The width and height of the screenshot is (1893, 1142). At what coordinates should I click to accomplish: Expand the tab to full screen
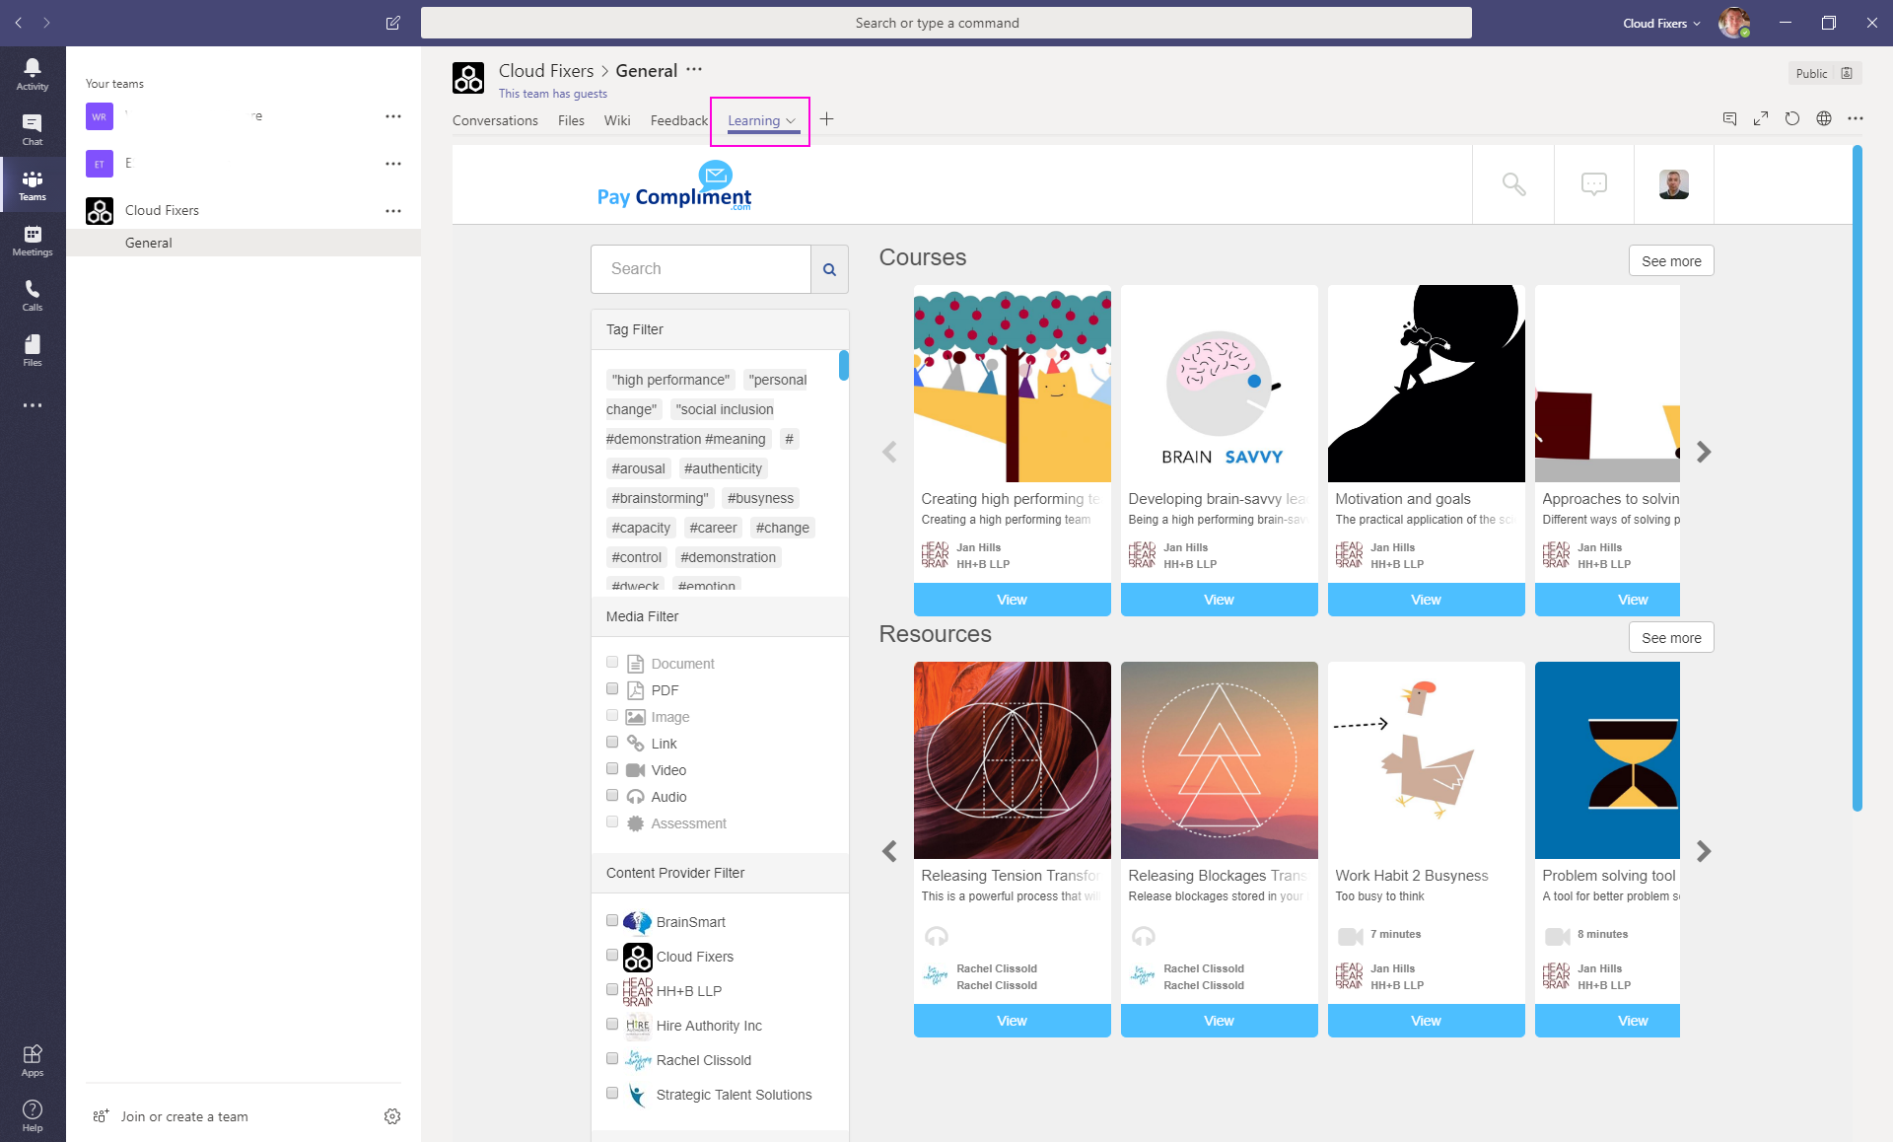tap(1761, 118)
